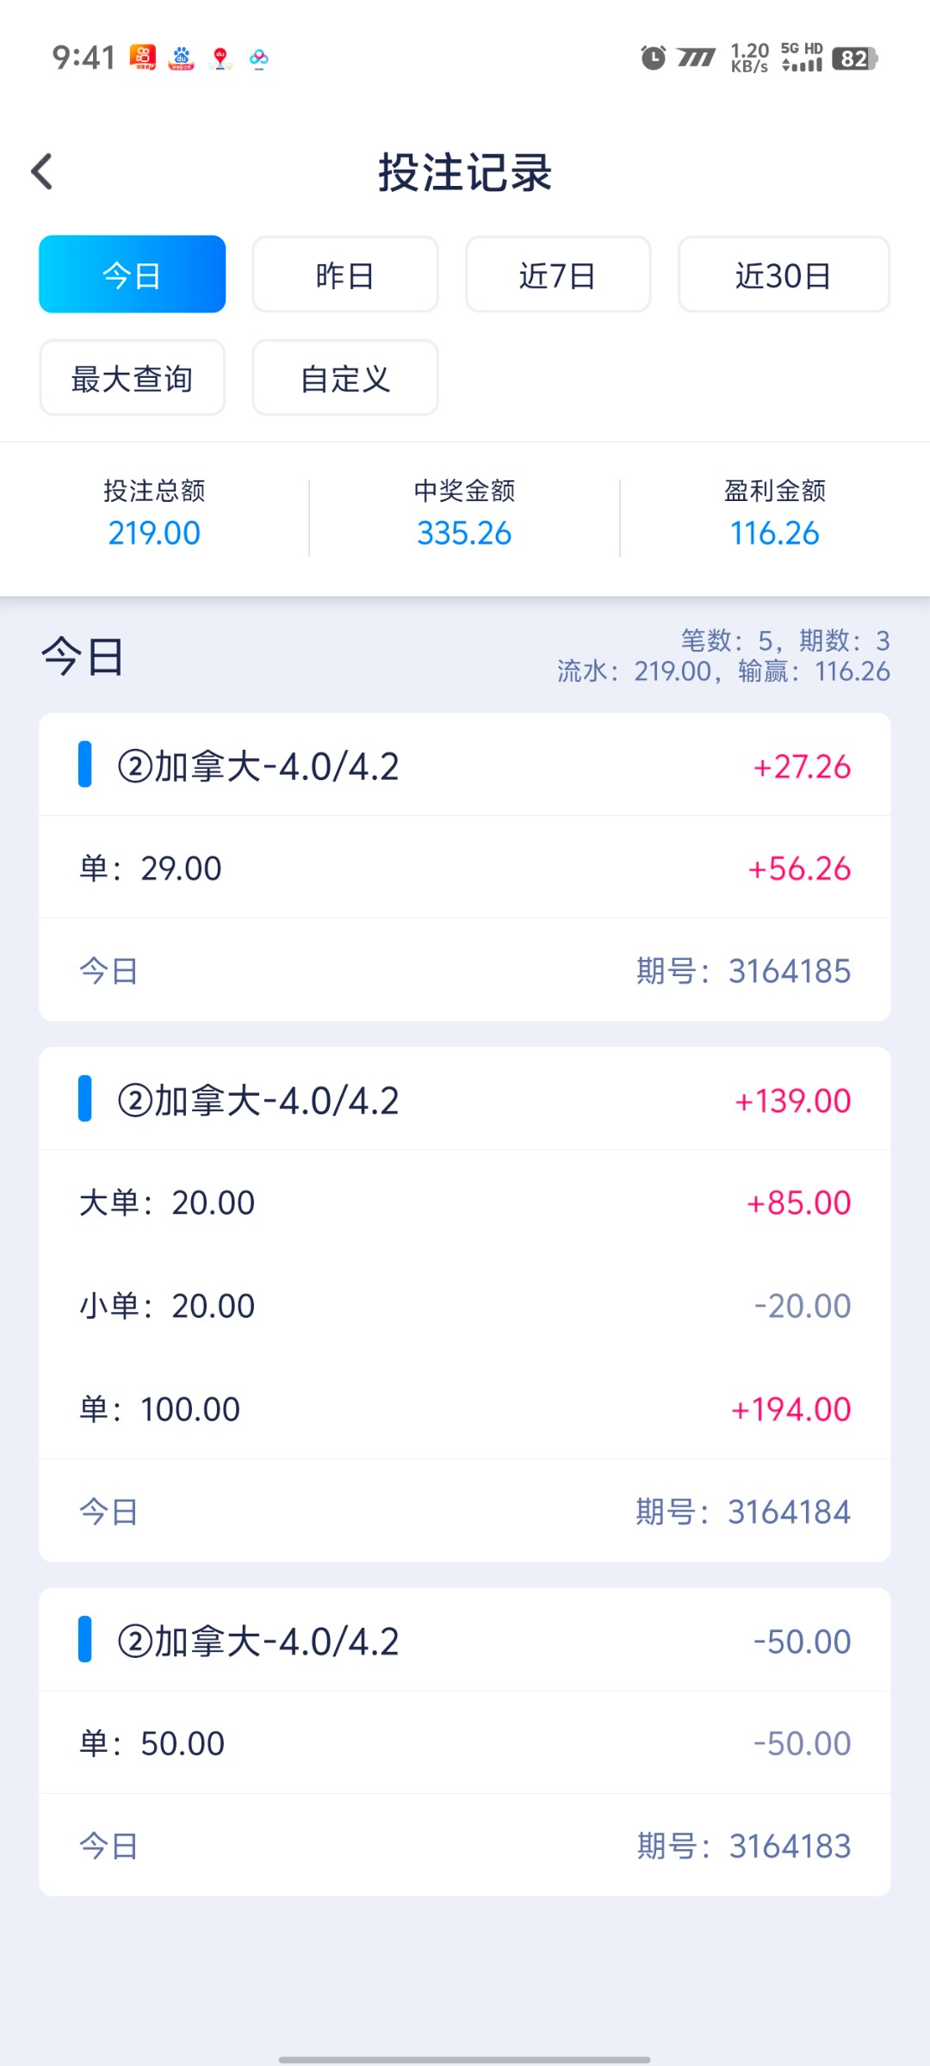Viewport: 930px width, 2066px height.
Task: Tap the Baidu notification icon
Action: (x=181, y=59)
